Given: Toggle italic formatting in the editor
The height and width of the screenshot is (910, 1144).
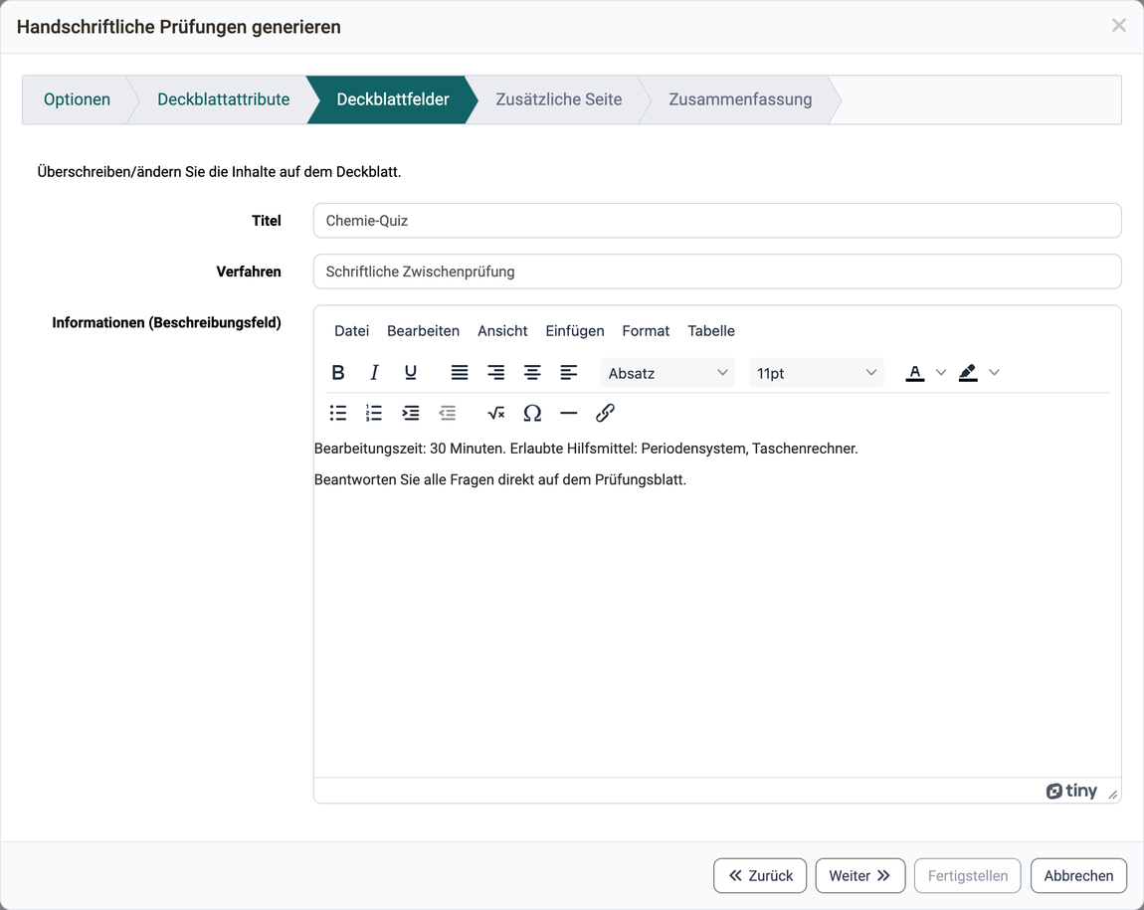Looking at the screenshot, I should 374,373.
